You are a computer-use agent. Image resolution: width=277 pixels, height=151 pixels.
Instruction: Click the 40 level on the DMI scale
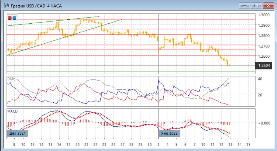(260, 79)
